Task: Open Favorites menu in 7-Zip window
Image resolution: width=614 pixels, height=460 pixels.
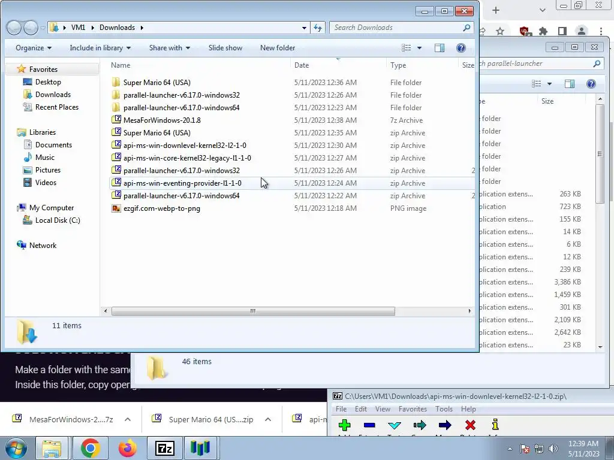Action: 413,408
